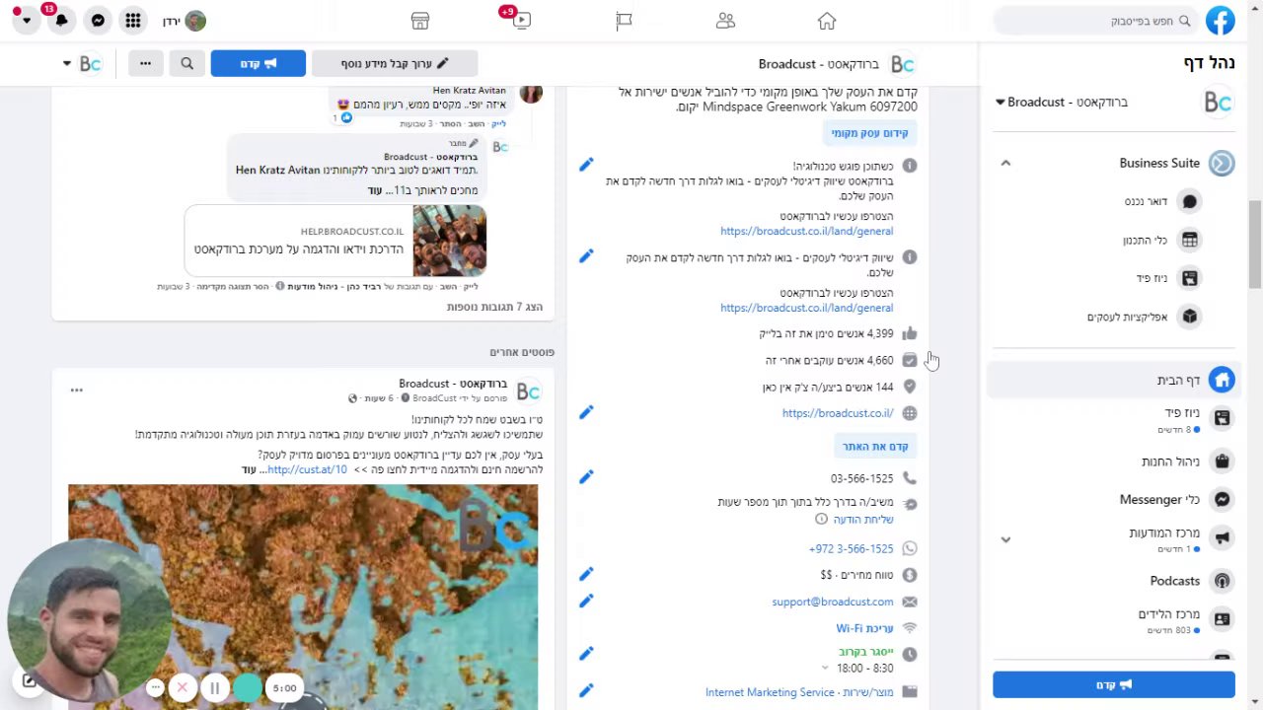Open notifications bell with 13 badge

61,21
